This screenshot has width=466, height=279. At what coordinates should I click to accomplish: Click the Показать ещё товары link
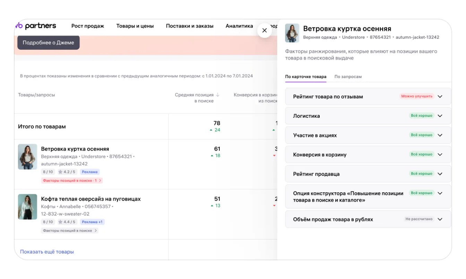(x=47, y=252)
